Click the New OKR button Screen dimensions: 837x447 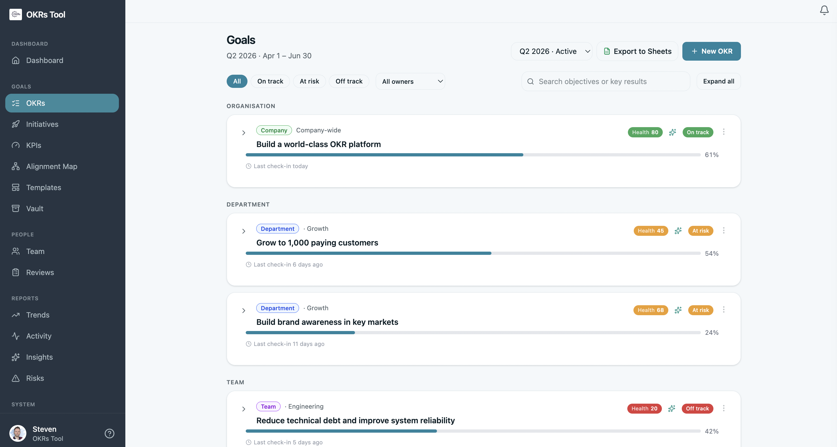pyautogui.click(x=711, y=51)
